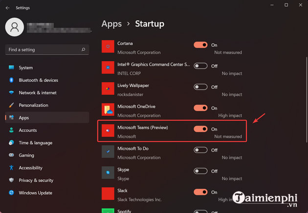Screen dimensions: 308x213
Task: Open Accessibility settings label
Action: tap(30, 168)
